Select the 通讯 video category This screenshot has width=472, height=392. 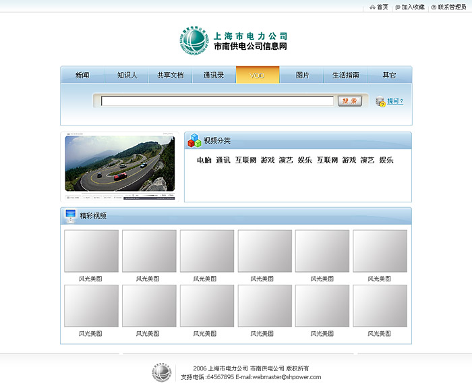click(223, 160)
